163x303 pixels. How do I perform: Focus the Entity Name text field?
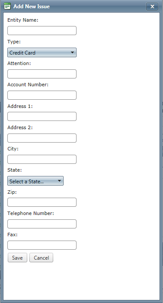tap(42, 30)
